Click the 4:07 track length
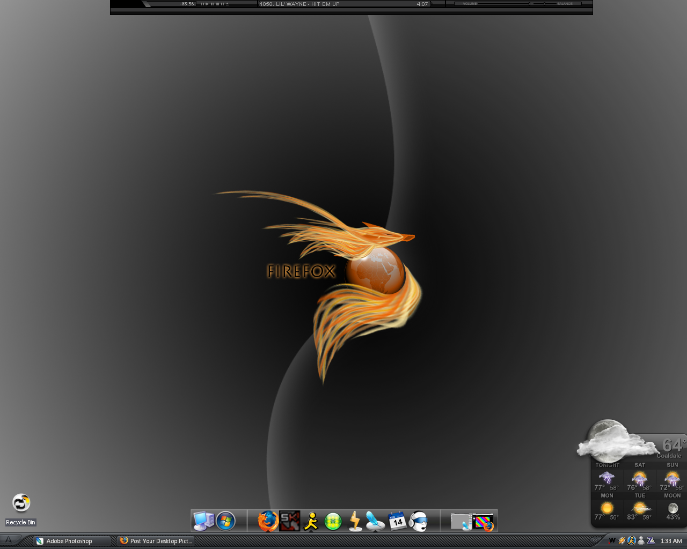687x549 pixels. point(422,4)
